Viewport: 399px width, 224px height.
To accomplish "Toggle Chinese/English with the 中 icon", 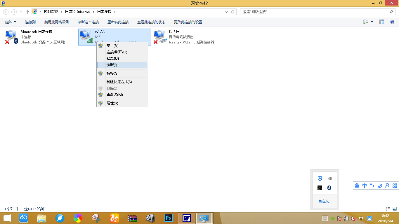I will click(x=364, y=185).
